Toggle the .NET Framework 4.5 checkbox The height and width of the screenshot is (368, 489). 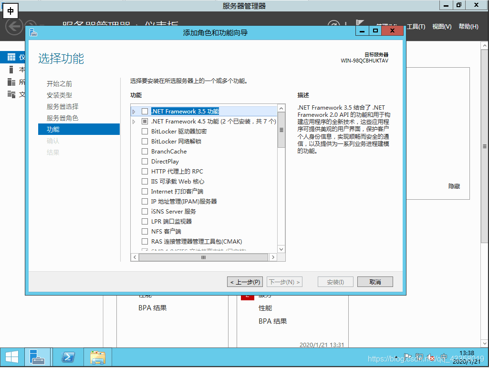point(145,121)
